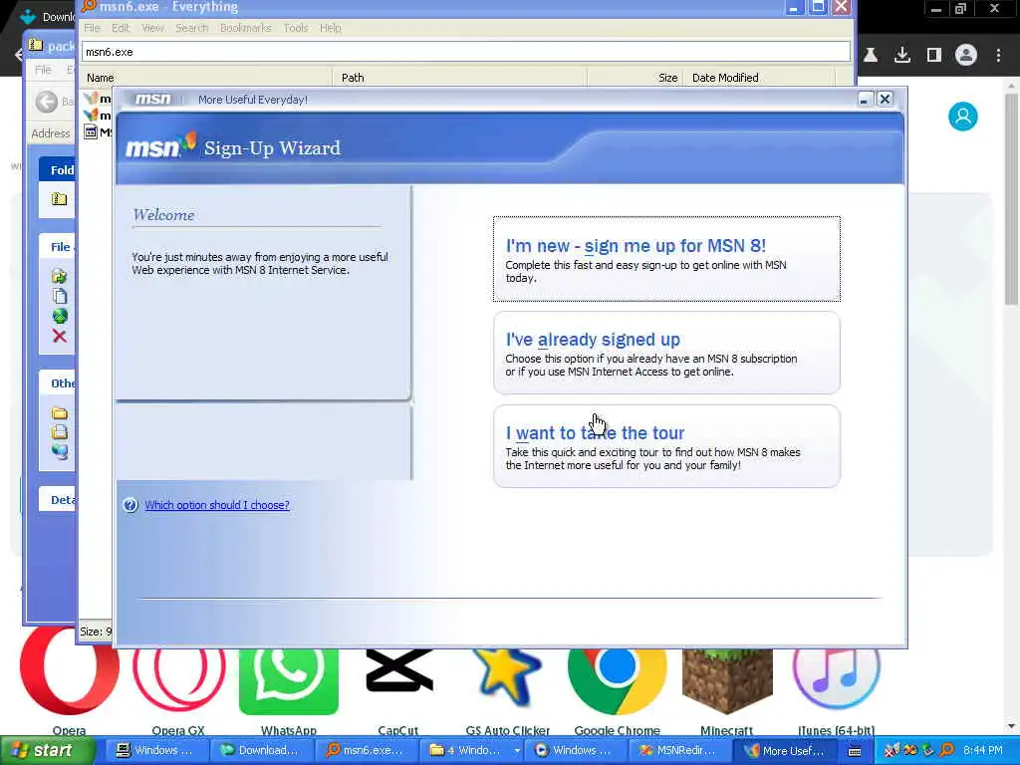Switch to "Download..." taskbar button

[262, 750]
